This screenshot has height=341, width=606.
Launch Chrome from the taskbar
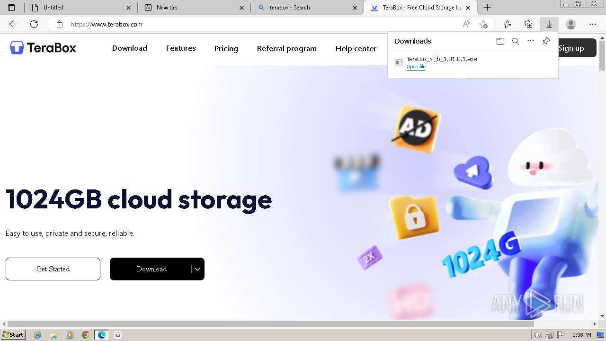pyautogui.click(x=85, y=335)
